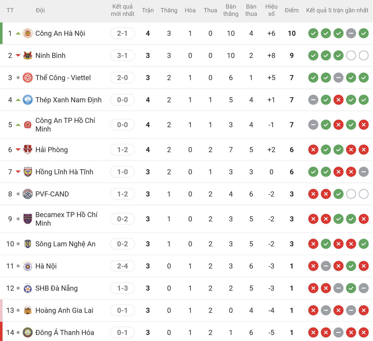Click the Hà Nội club emblem
The height and width of the screenshot is (341, 373).
tap(28, 266)
